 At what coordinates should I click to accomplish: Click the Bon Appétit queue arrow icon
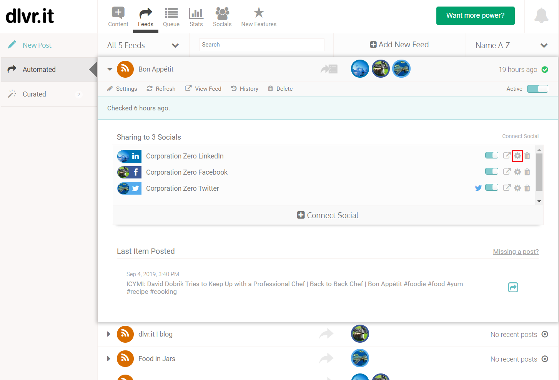click(x=329, y=69)
